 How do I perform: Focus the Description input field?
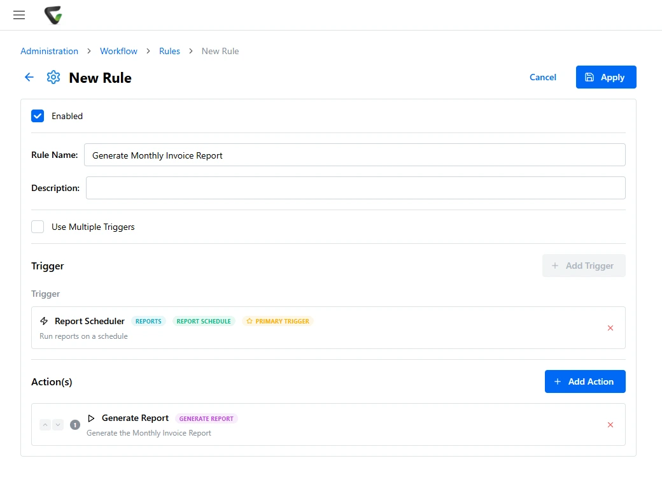coord(355,188)
